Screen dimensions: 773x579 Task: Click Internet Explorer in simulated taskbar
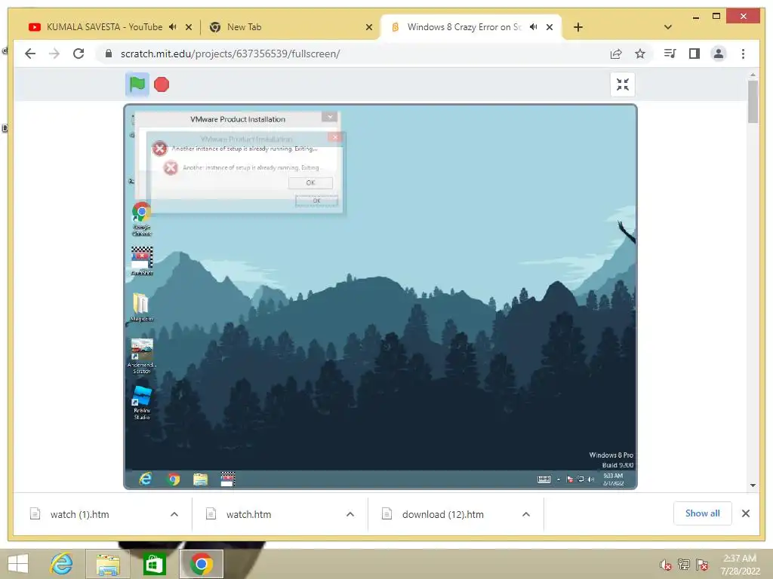click(x=146, y=479)
